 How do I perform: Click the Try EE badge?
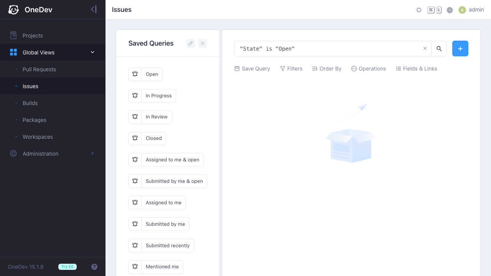point(68,267)
